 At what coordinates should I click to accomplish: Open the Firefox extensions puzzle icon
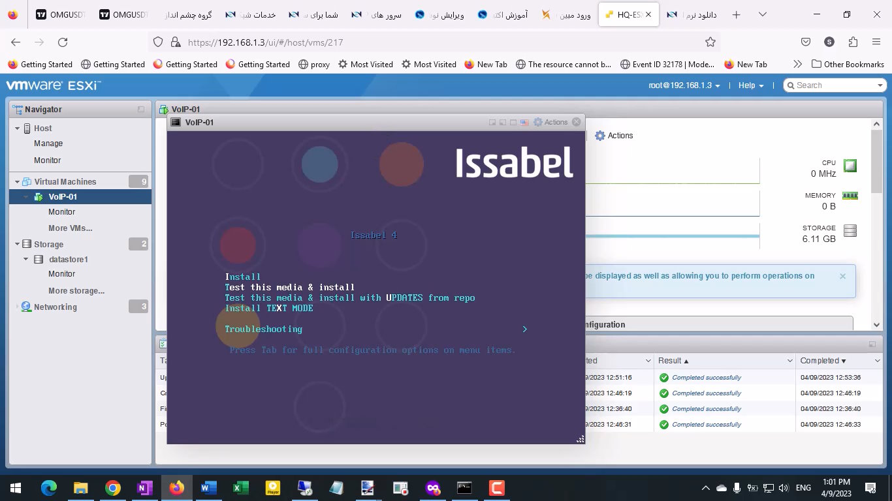853,42
